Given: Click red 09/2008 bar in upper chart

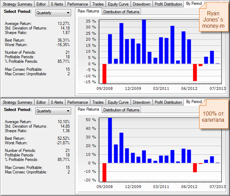Looking at the screenshot, I should coord(104,74).
